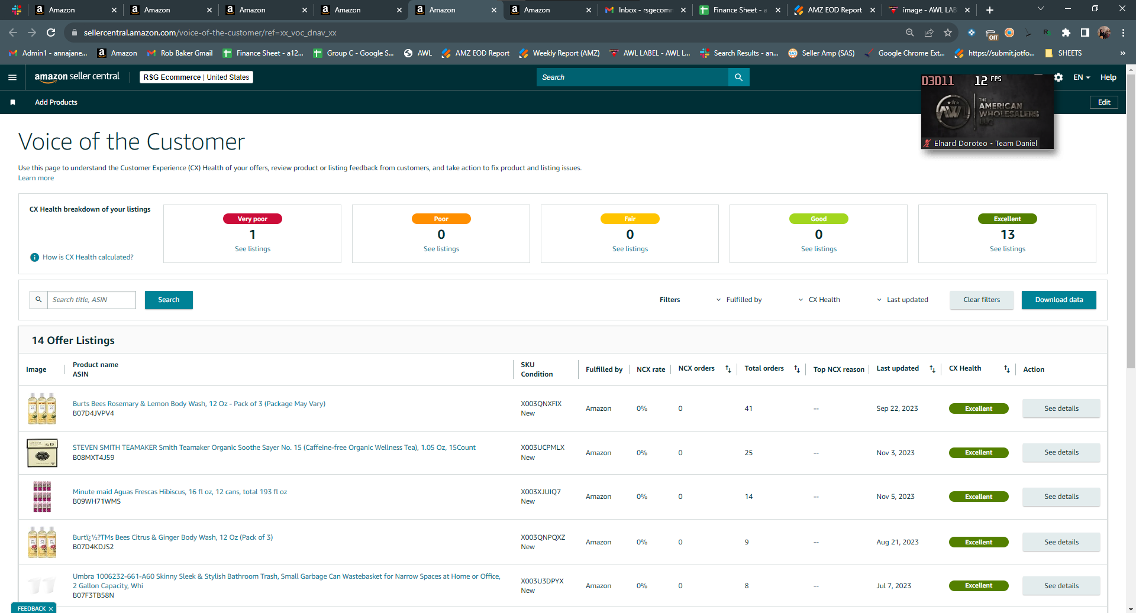Sort the table by CX Health column
Viewport: 1136px width, 613px height.
coord(1006,369)
